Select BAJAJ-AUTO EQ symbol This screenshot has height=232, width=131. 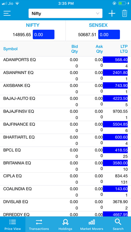pos(19,98)
